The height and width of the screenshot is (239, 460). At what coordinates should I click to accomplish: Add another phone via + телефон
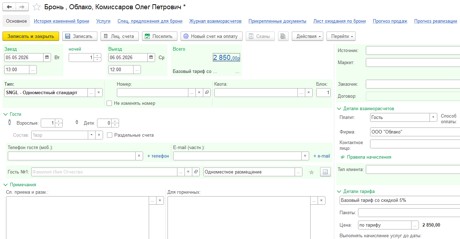click(158, 156)
